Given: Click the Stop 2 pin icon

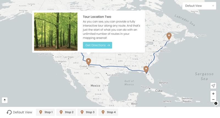Looking at the screenshot, I should pyautogui.click(x=61, y=112).
